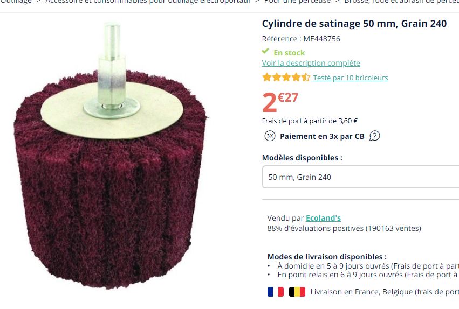This screenshot has width=459, height=309.
Task: Click the Belgian flag icon
Action: [297, 292]
